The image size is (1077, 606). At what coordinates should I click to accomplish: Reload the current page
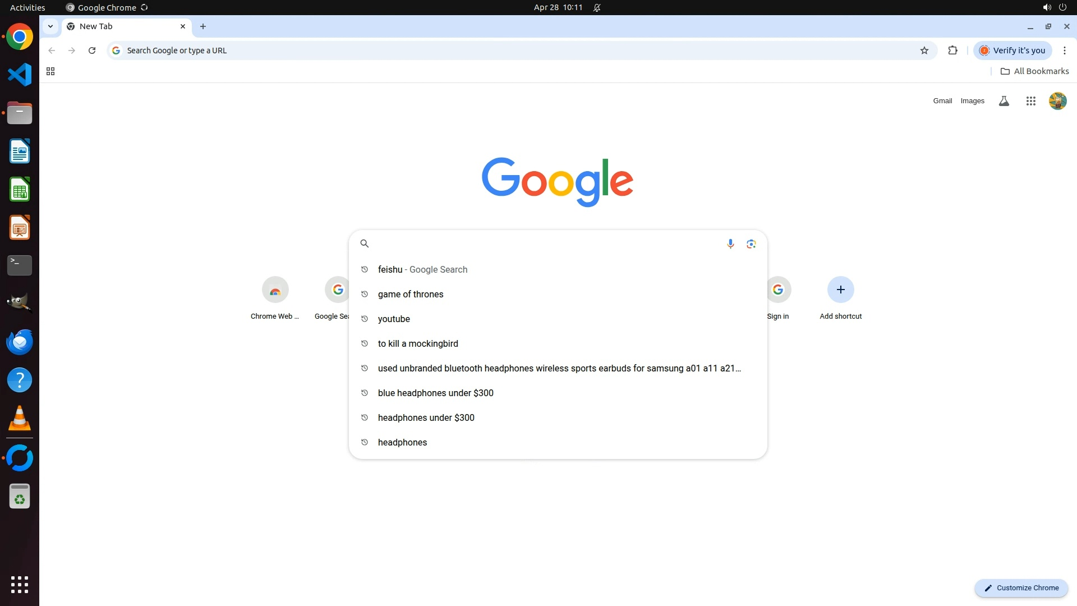92,50
